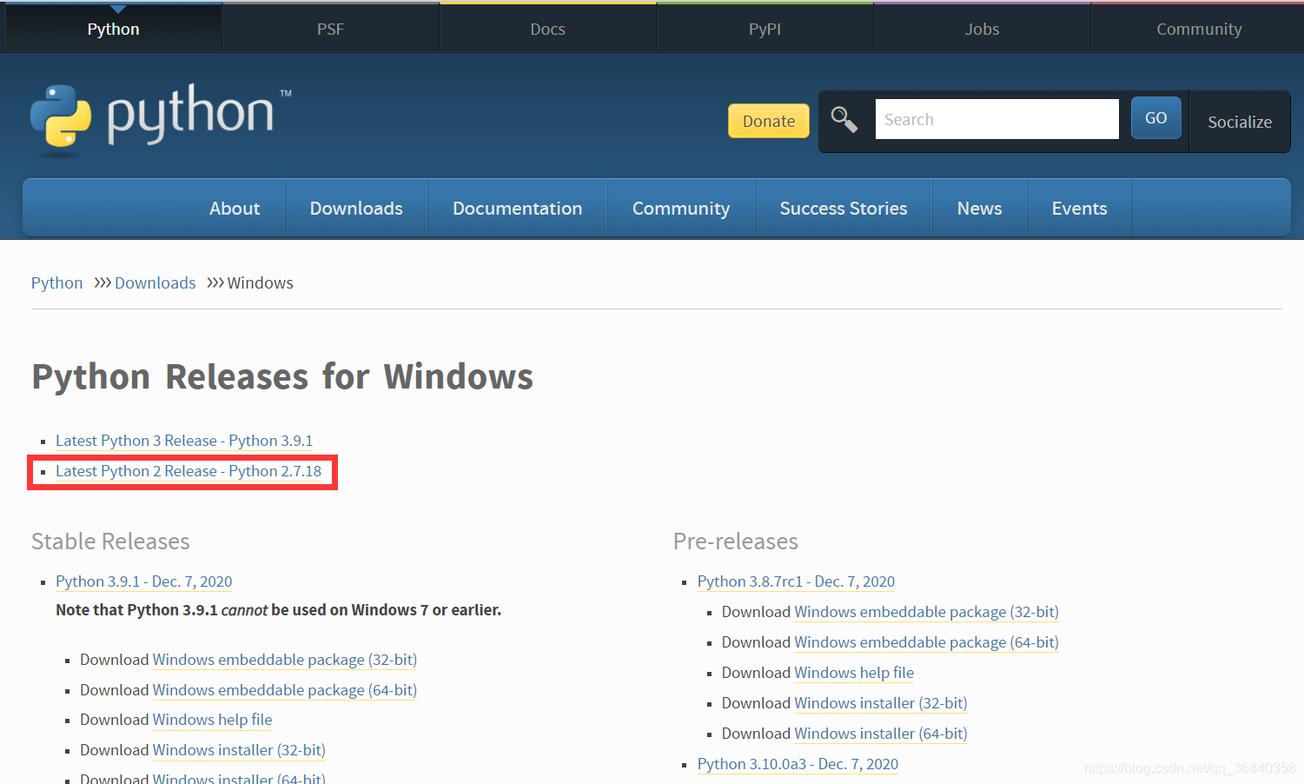This screenshot has width=1304, height=784.
Task: Focus the Search input field
Action: tap(996, 119)
